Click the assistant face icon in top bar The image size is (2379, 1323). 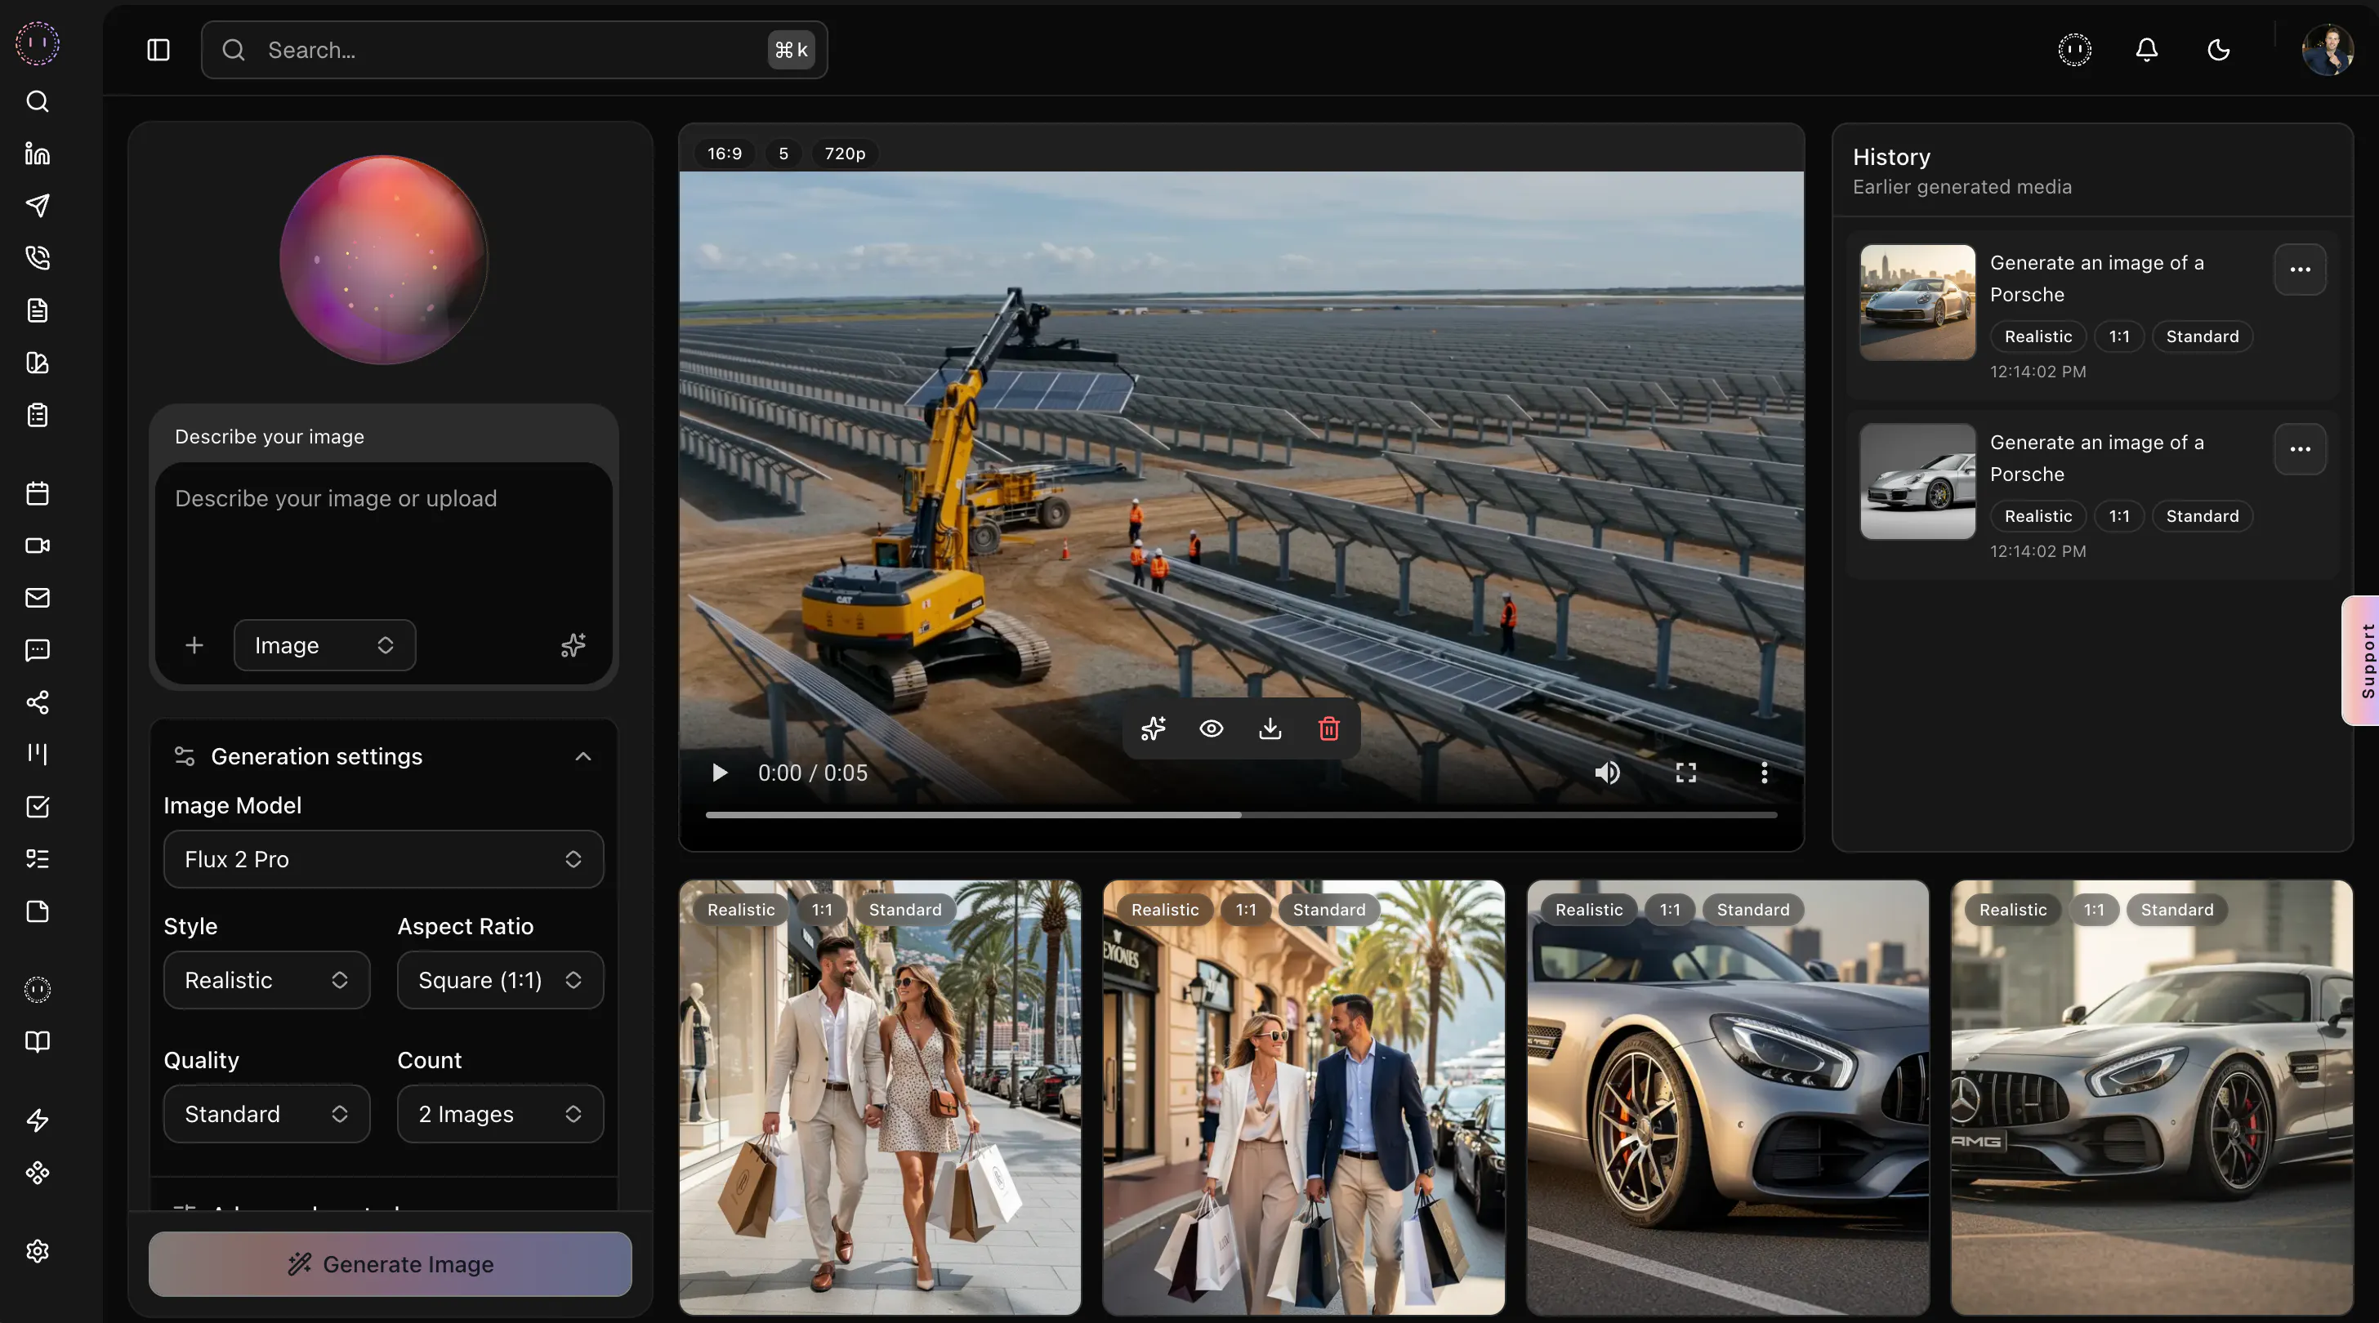(x=2074, y=50)
